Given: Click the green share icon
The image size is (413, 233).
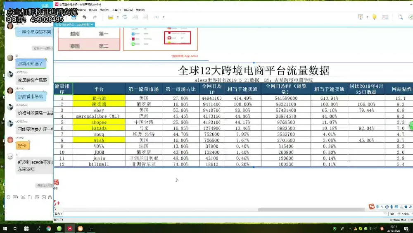Looking at the screenshot, I should (x=411, y=17).
